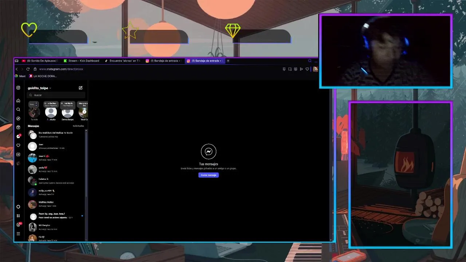
Task: Open Danna Bargas note avatar
Action: (68, 112)
